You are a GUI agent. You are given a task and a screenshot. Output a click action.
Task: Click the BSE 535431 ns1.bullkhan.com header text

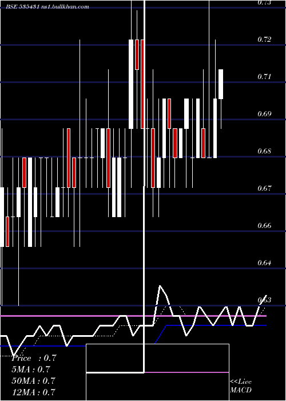[x=47, y=7]
